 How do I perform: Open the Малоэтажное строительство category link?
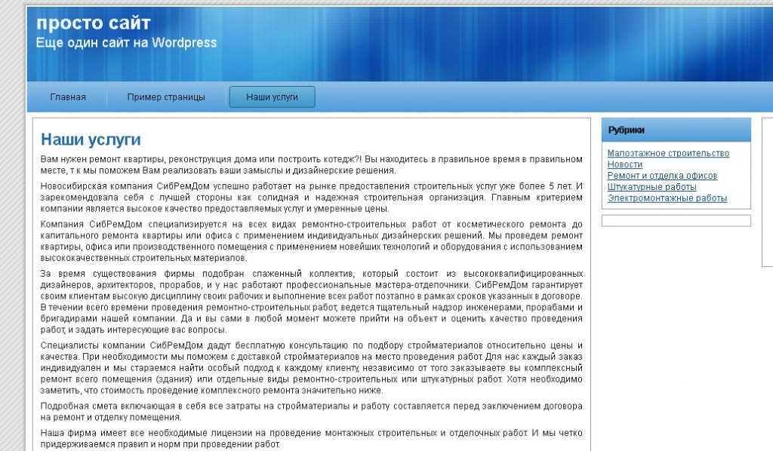(x=668, y=153)
